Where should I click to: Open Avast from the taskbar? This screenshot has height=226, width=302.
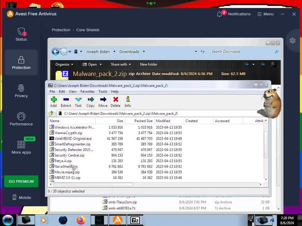coord(117,220)
